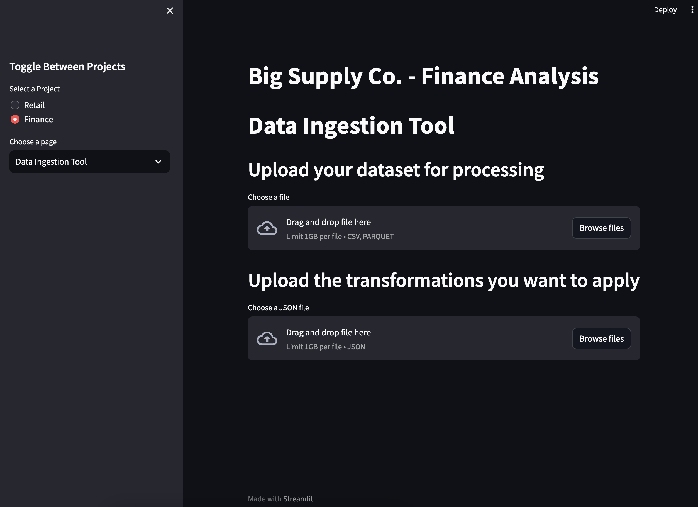Open the three-dot main menu

692,9
